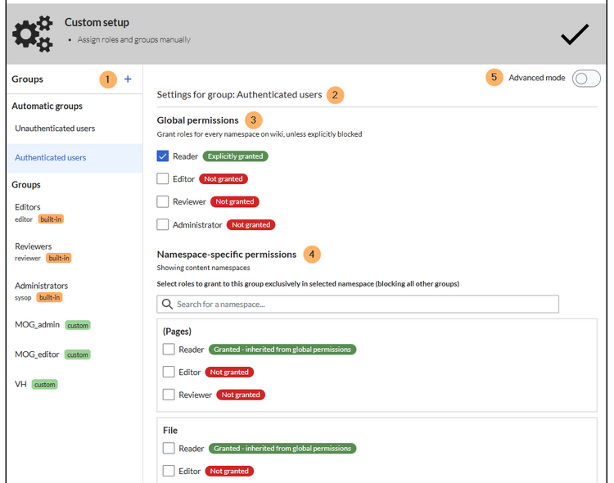Tick the global Administrator checkbox
The height and width of the screenshot is (483, 614).
point(163,224)
